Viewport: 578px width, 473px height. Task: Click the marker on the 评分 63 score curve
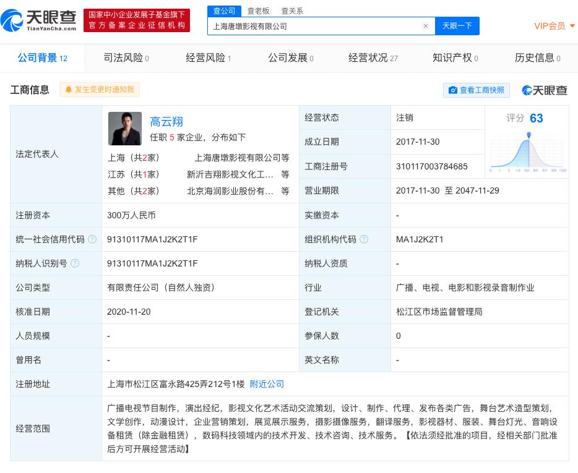529,135
